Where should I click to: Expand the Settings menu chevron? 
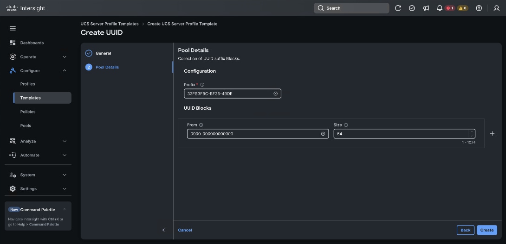65,188
